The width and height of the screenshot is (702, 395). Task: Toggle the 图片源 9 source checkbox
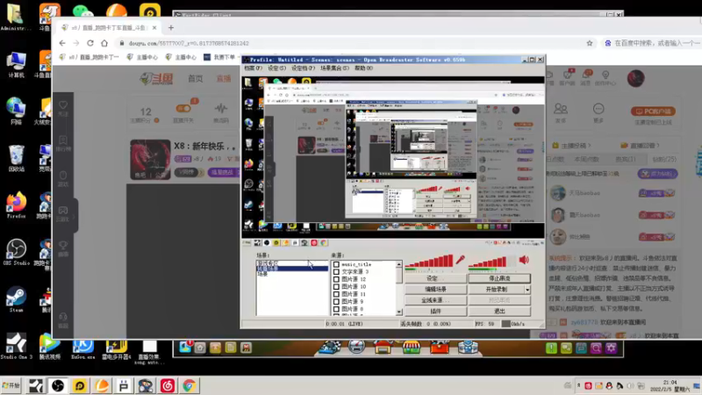(336, 301)
